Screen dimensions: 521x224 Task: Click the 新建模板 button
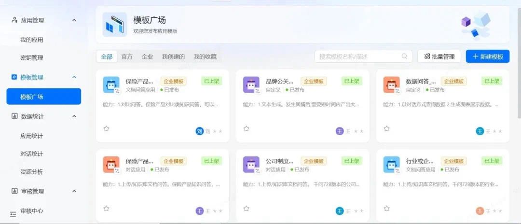coord(487,56)
